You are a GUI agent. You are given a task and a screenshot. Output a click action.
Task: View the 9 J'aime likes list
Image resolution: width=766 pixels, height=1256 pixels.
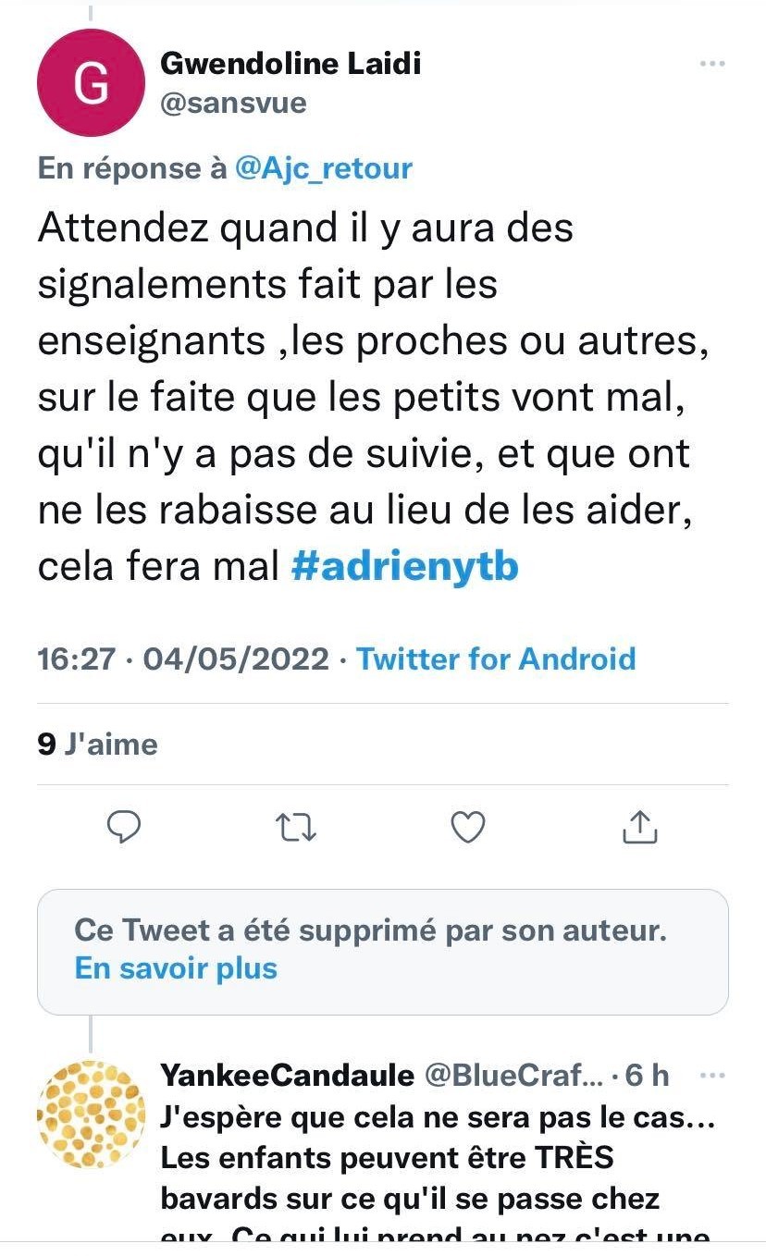98,745
